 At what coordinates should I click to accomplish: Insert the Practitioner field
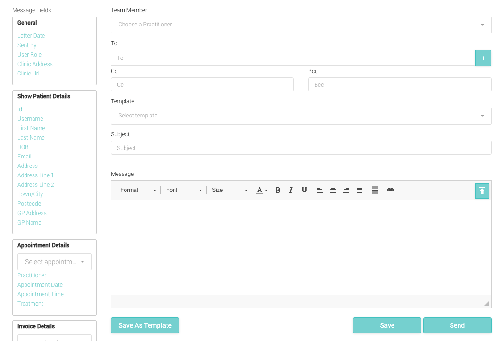pos(32,275)
